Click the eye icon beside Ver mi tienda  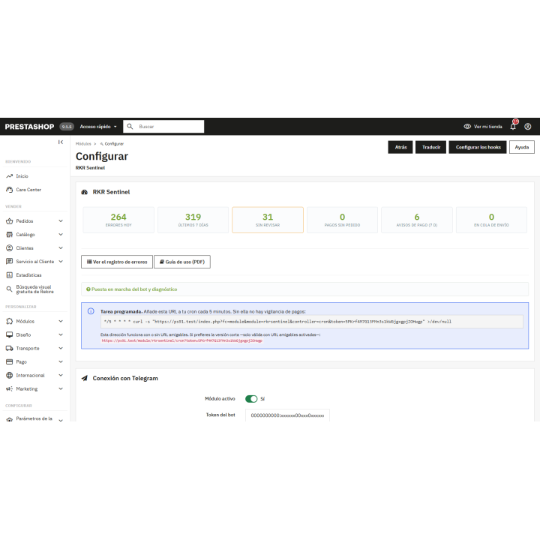(467, 127)
